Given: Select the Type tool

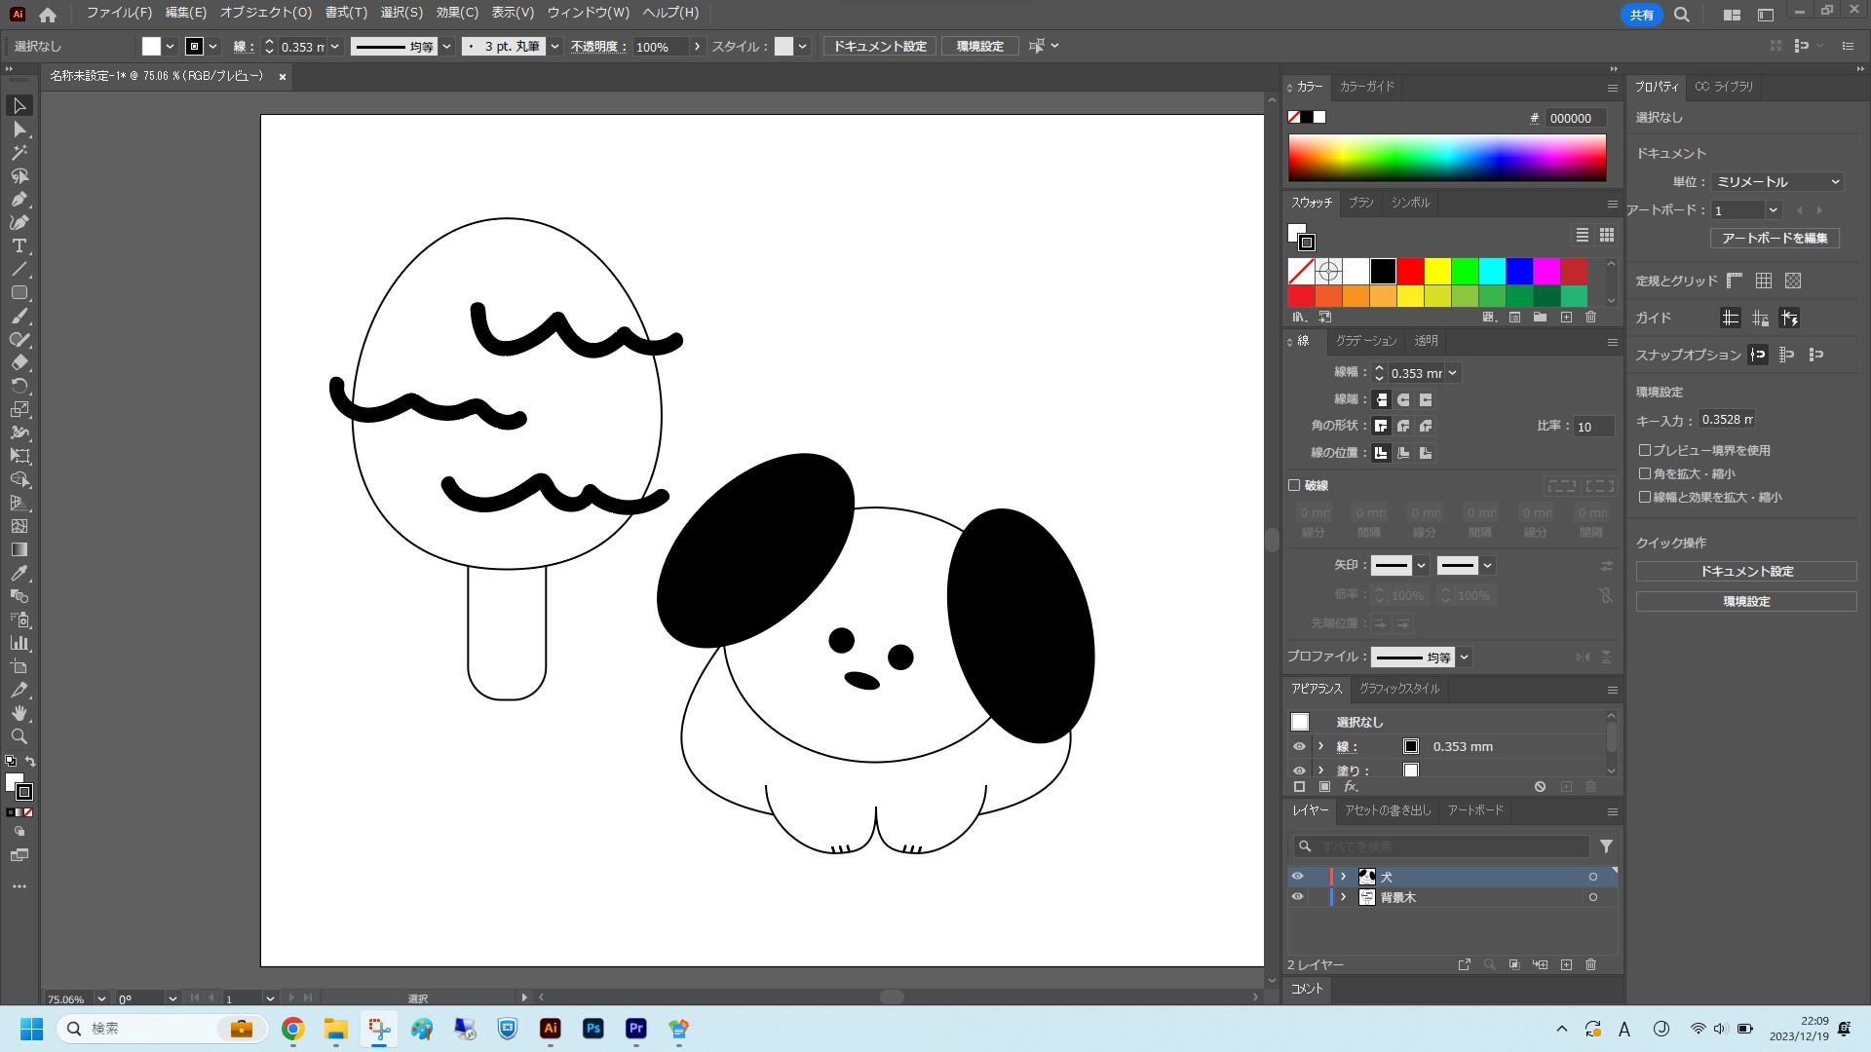Looking at the screenshot, I should pyautogui.click(x=19, y=245).
